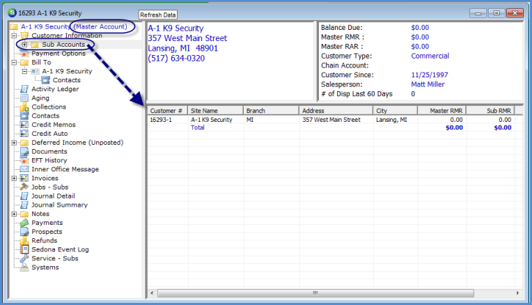Viewport: 532px width, 305px height.
Task: Open Contacts under Bill To A-1 K9 Security
Action: point(67,80)
